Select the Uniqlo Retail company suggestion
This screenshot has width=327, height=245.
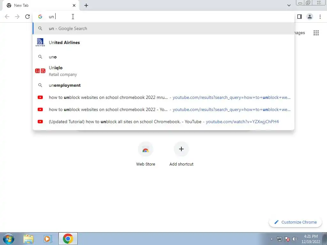(163, 71)
